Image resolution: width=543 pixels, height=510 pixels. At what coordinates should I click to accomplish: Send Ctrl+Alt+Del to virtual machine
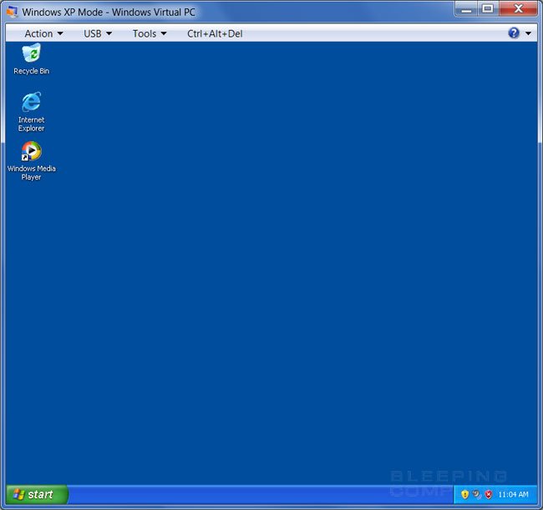(215, 33)
